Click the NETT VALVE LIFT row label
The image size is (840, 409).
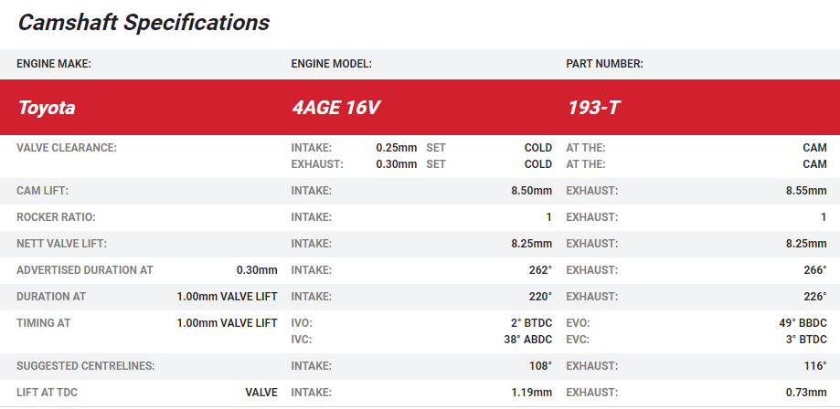pos(61,244)
